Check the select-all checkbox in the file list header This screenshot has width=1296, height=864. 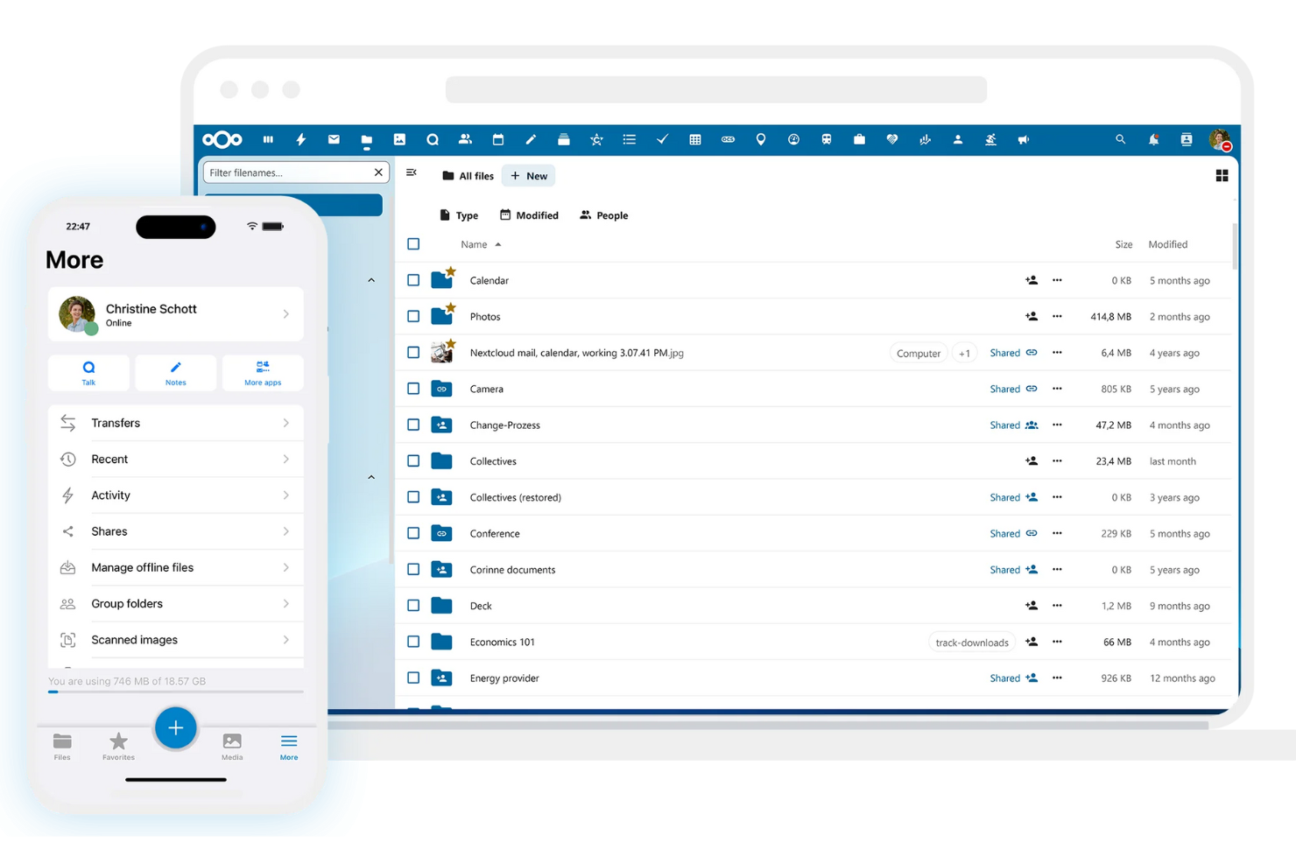412,244
